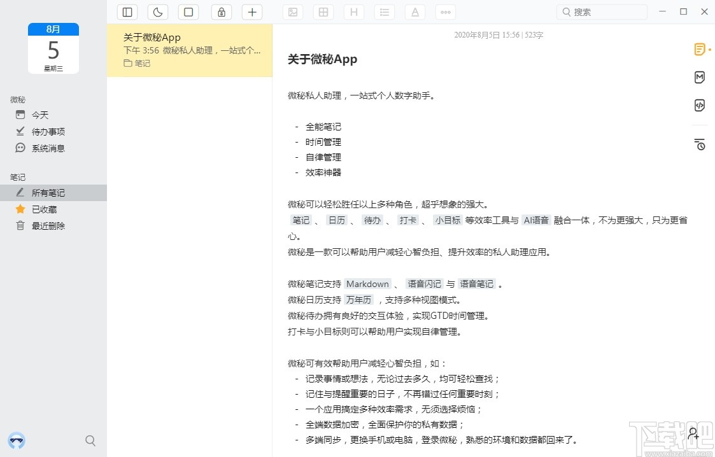
Task: Create a new note with plus button
Action: (x=252, y=12)
